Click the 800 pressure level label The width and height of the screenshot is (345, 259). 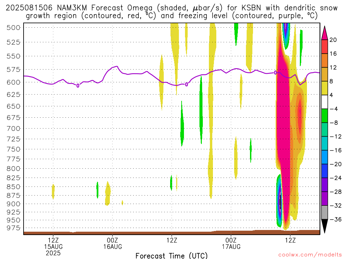(13, 169)
